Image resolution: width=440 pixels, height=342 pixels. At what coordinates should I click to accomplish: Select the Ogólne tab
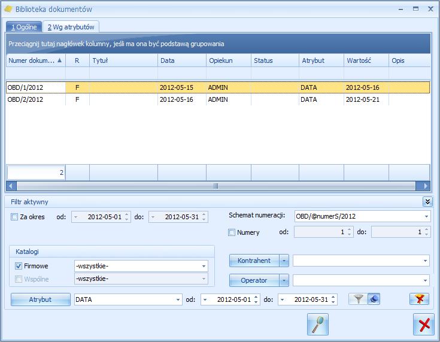tap(24, 27)
